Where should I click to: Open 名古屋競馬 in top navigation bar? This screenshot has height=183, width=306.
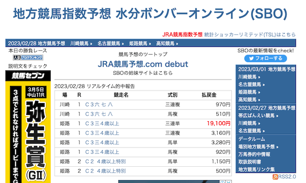[x=110, y=44]
